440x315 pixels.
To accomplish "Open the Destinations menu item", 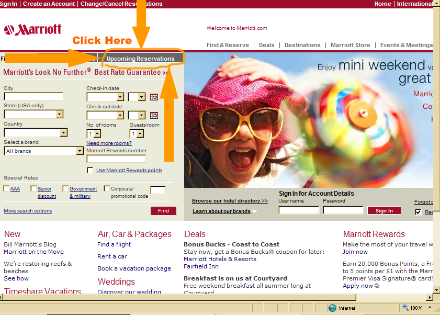I will click(x=302, y=45).
